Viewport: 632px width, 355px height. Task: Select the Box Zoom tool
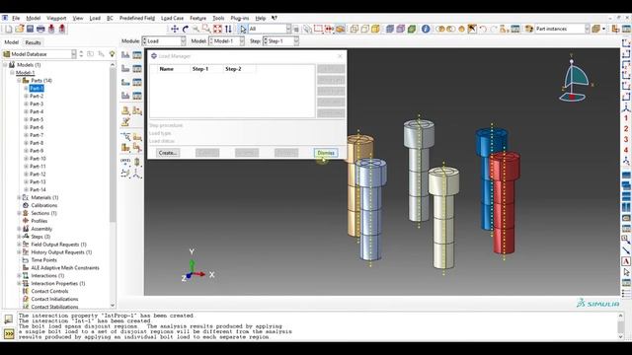tap(206, 29)
